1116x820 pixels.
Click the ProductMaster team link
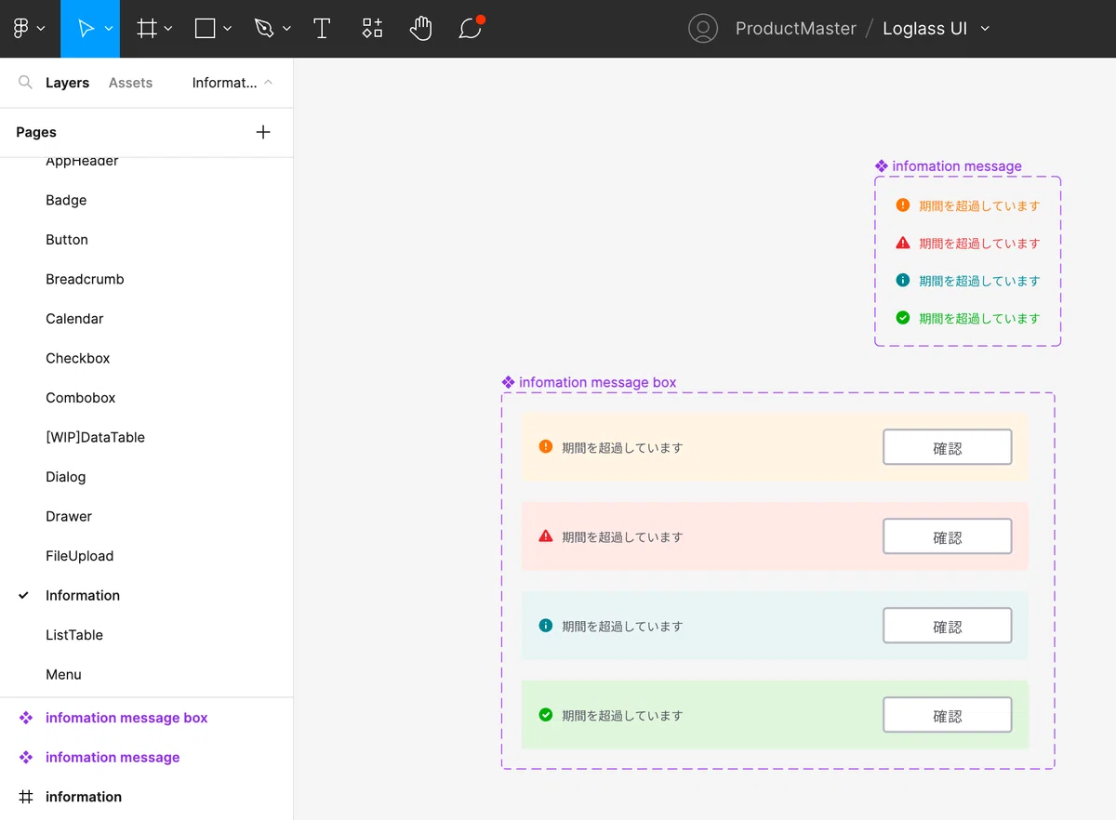point(795,29)
